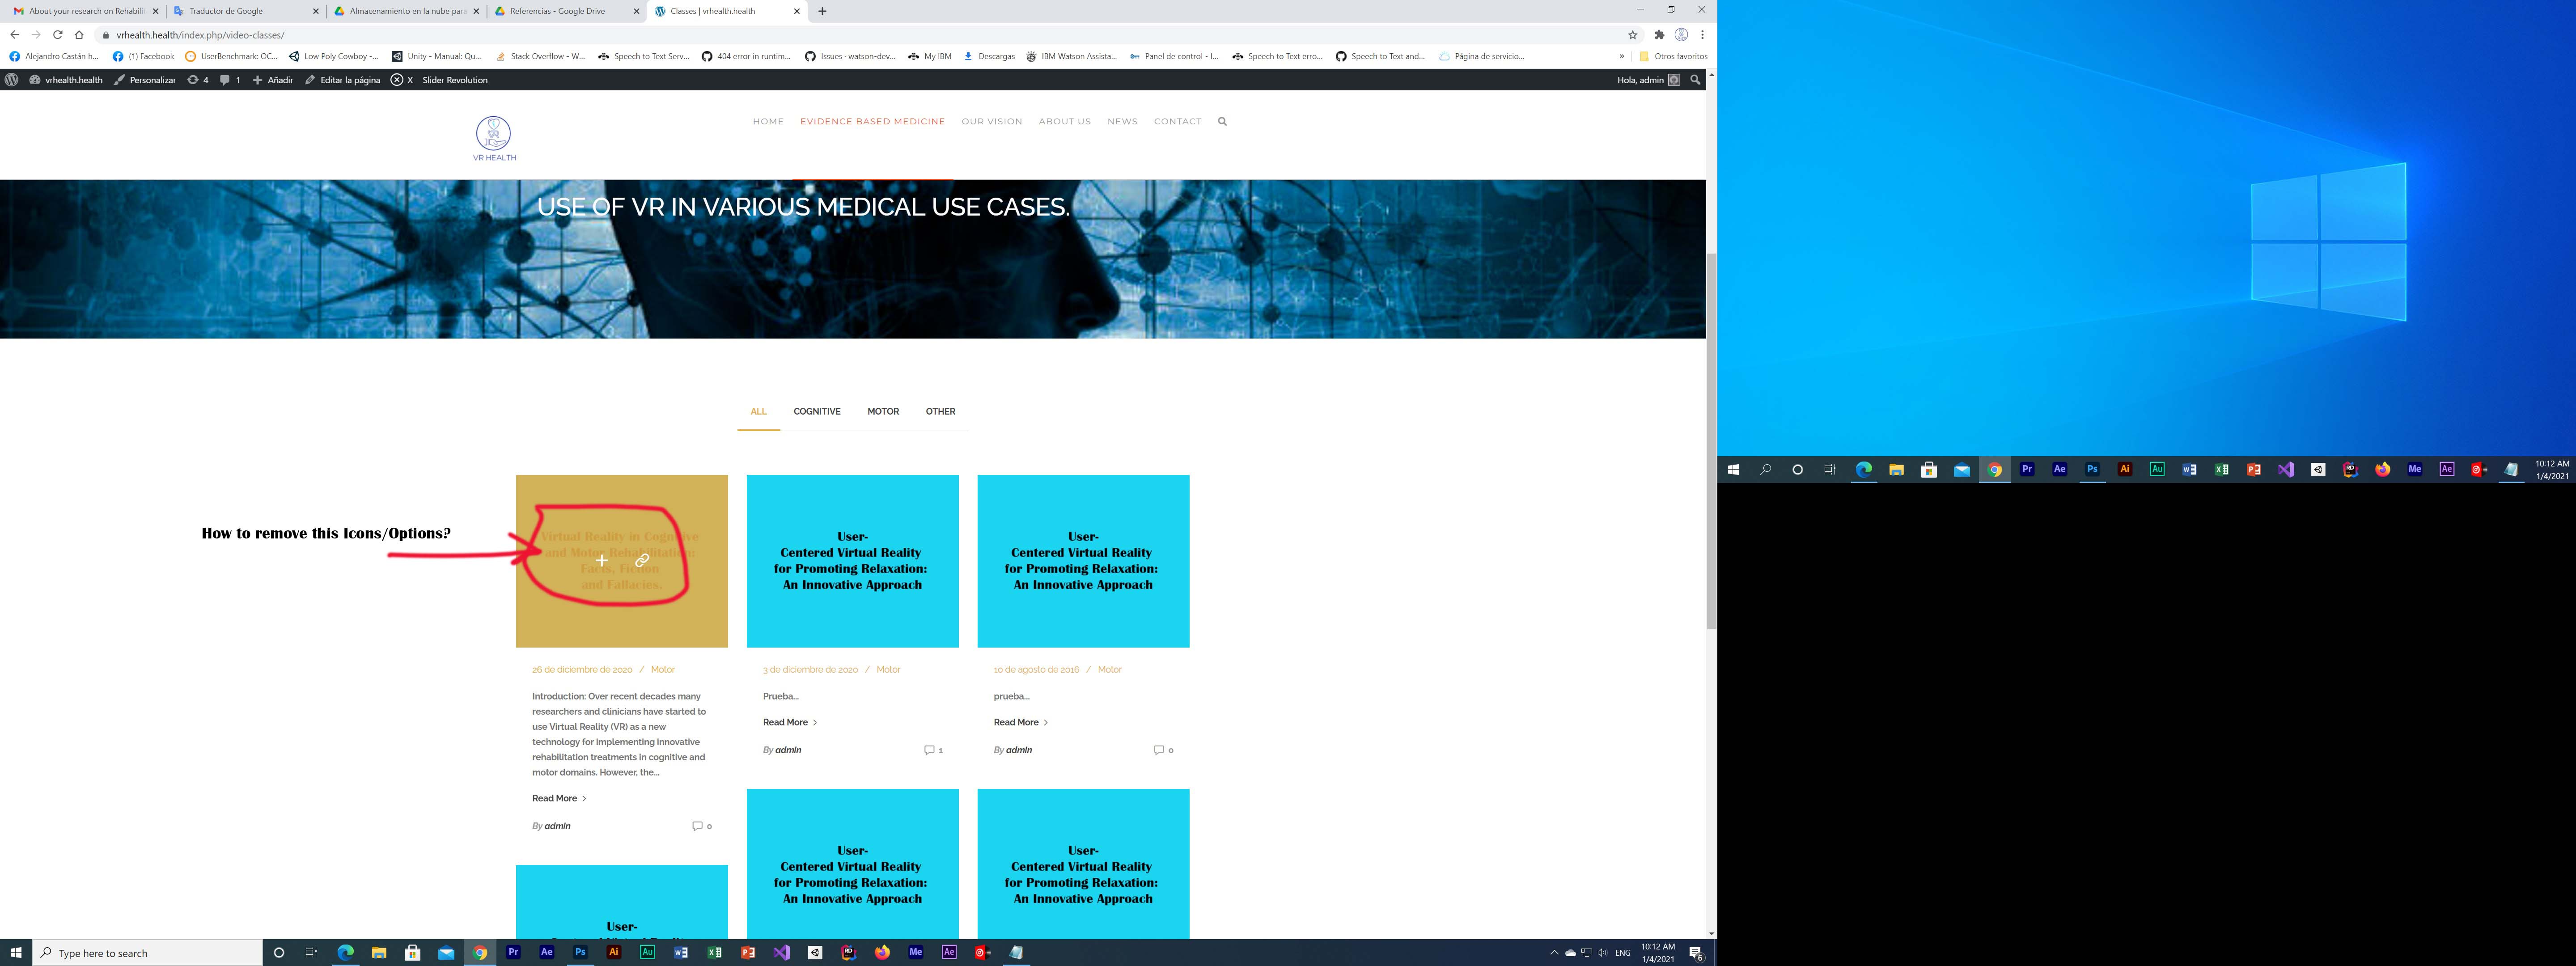
Task: Open the thumbnail above the 10 de agosto post
Action: tap(1083, 561)
